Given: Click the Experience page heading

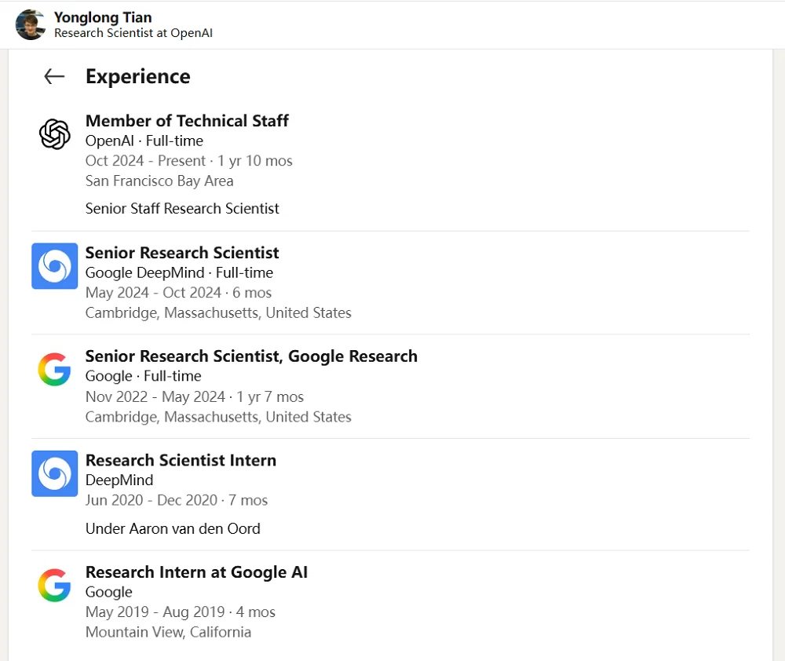Looking at the screenshot, I should (x=137, y=77).
